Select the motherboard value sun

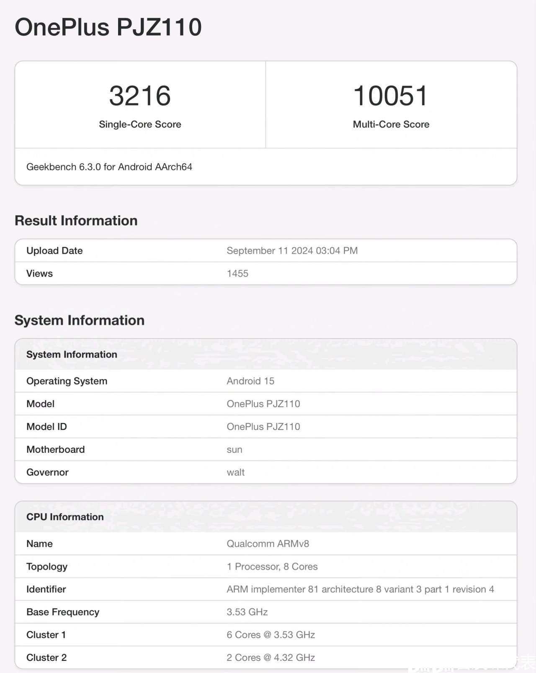234,450
